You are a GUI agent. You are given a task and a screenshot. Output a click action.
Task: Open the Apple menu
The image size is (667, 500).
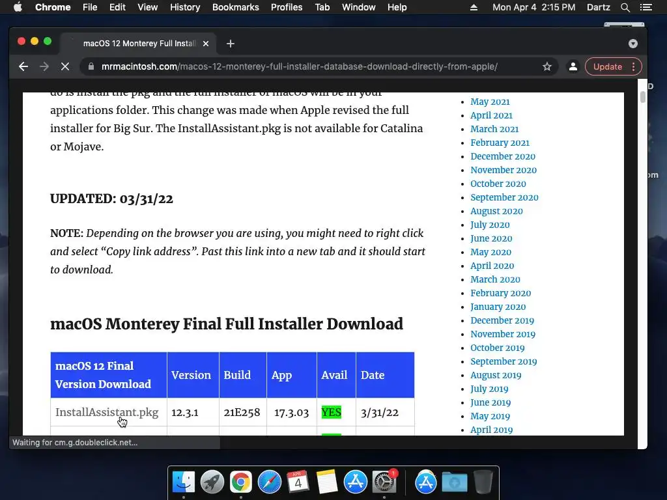[x=18, y=7]
